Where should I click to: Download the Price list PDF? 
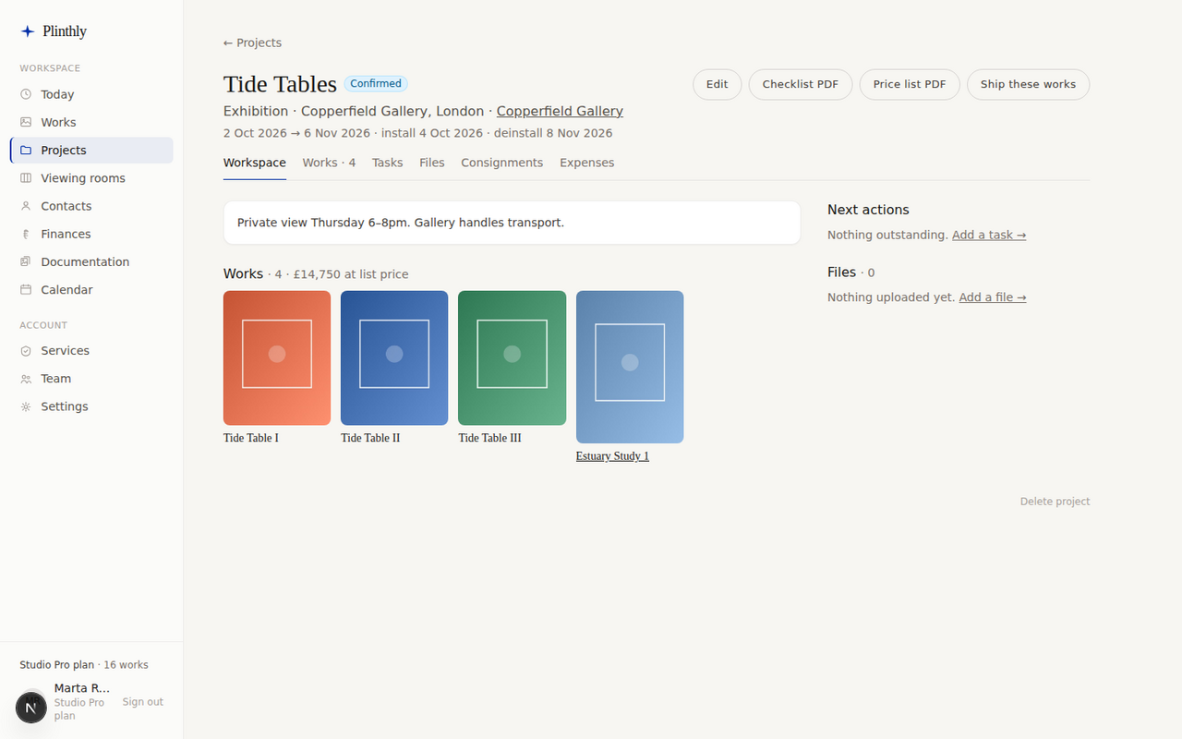tap(910, 84)
